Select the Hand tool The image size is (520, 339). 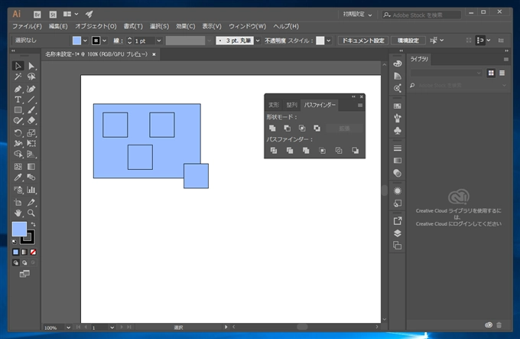pyautogui.click(x=18, y=213)
